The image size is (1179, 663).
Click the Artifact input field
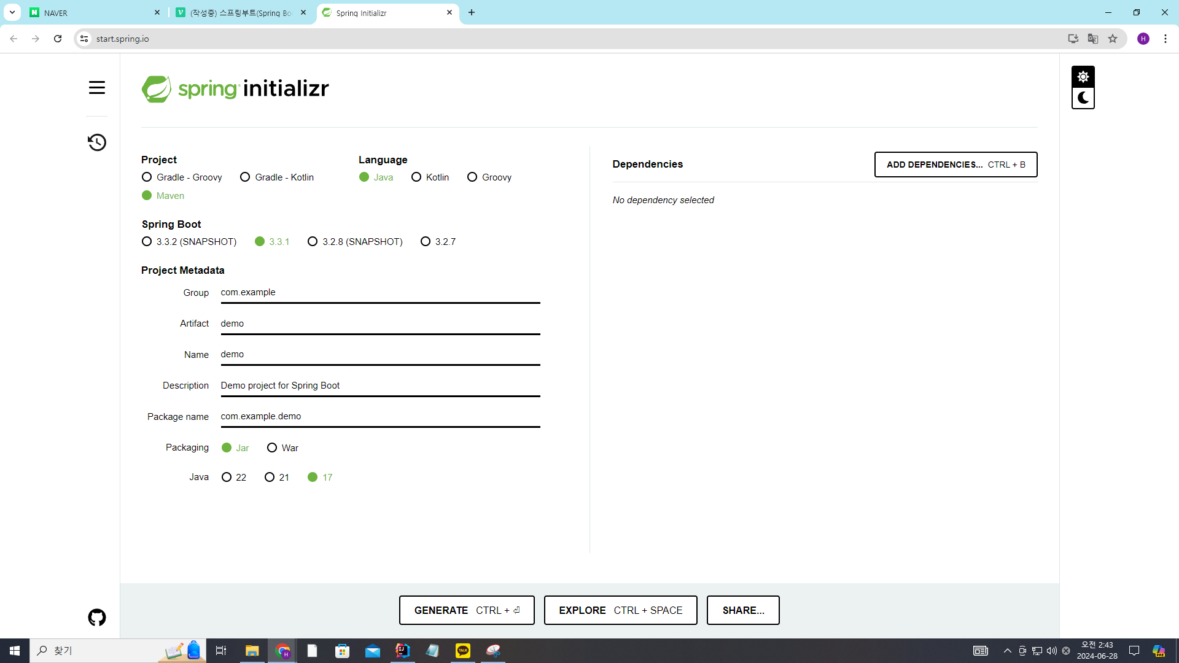coord(380,324)
